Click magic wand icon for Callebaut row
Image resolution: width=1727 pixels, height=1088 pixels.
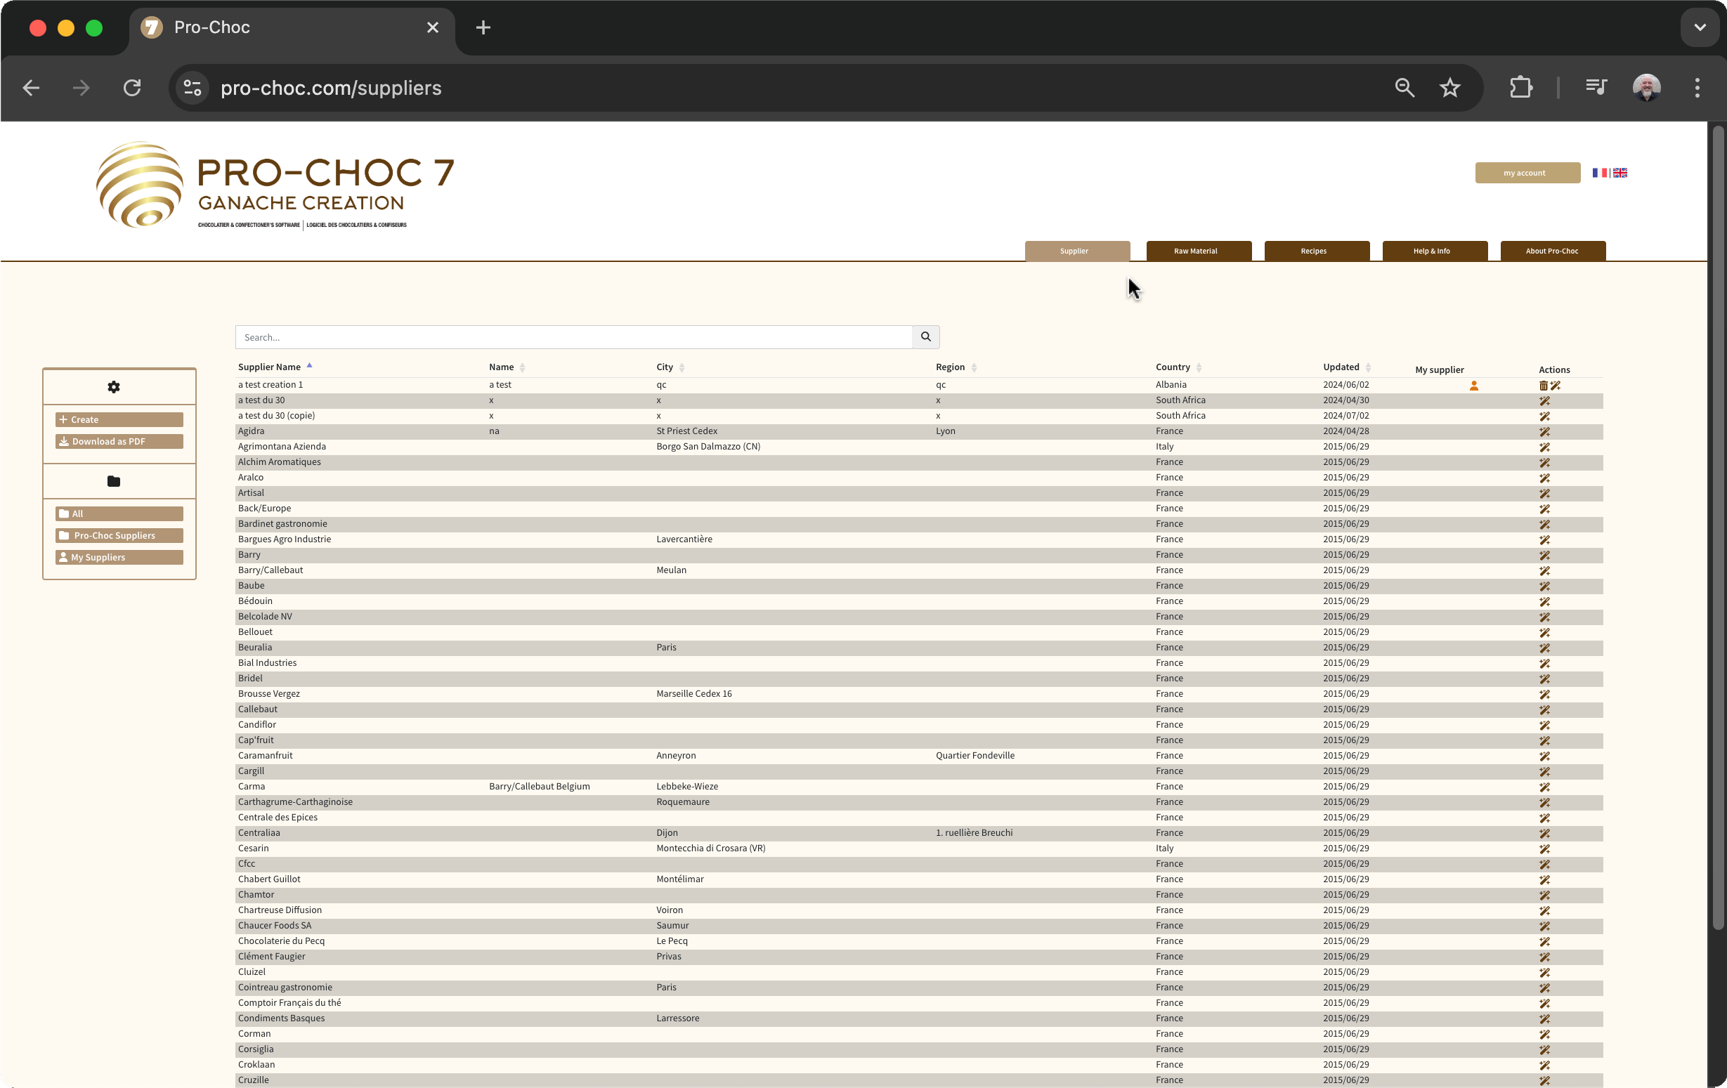click(1544, 710)
